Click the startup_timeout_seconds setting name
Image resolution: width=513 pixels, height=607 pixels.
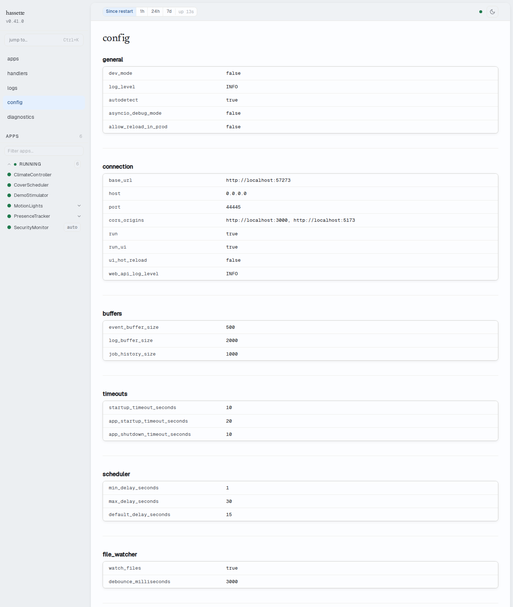tap(143, 408)
